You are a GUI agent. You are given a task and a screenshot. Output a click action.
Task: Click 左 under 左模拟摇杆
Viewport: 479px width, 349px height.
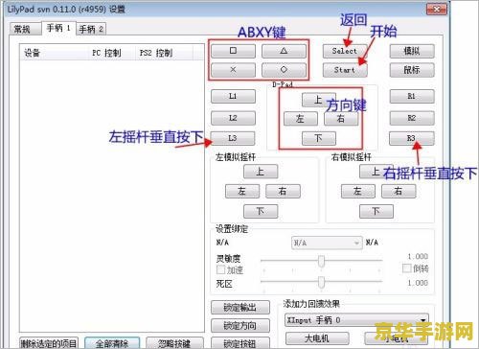tap(242, 192)
